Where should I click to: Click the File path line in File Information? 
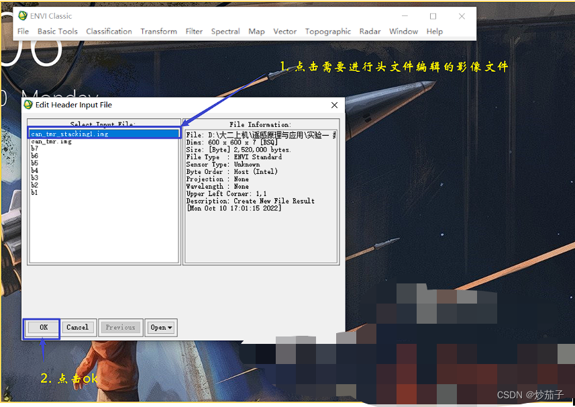(261, 135)
